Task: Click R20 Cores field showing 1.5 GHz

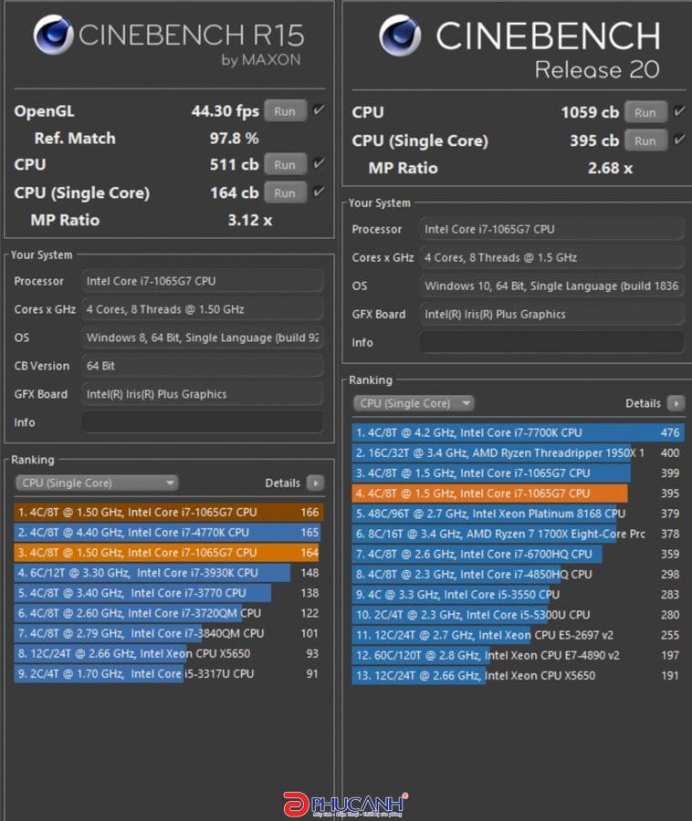Action: pyautogui.click(x=551, y=257)
